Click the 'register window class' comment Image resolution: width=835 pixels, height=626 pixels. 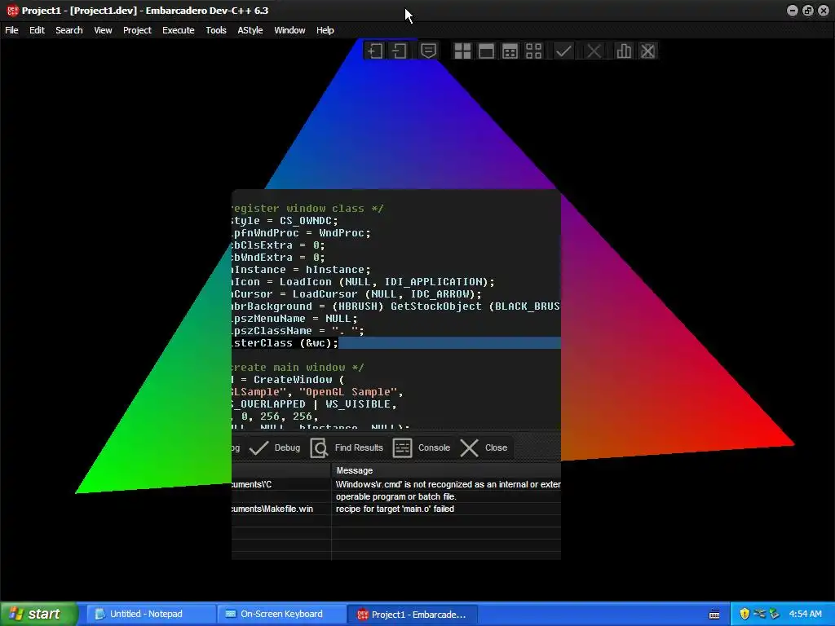(x=307, y=209)
